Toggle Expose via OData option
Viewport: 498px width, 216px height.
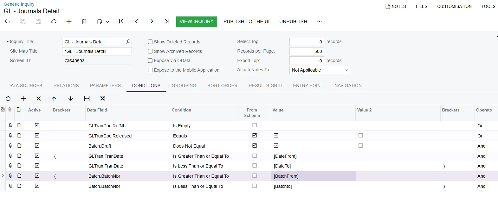[151, 60]
